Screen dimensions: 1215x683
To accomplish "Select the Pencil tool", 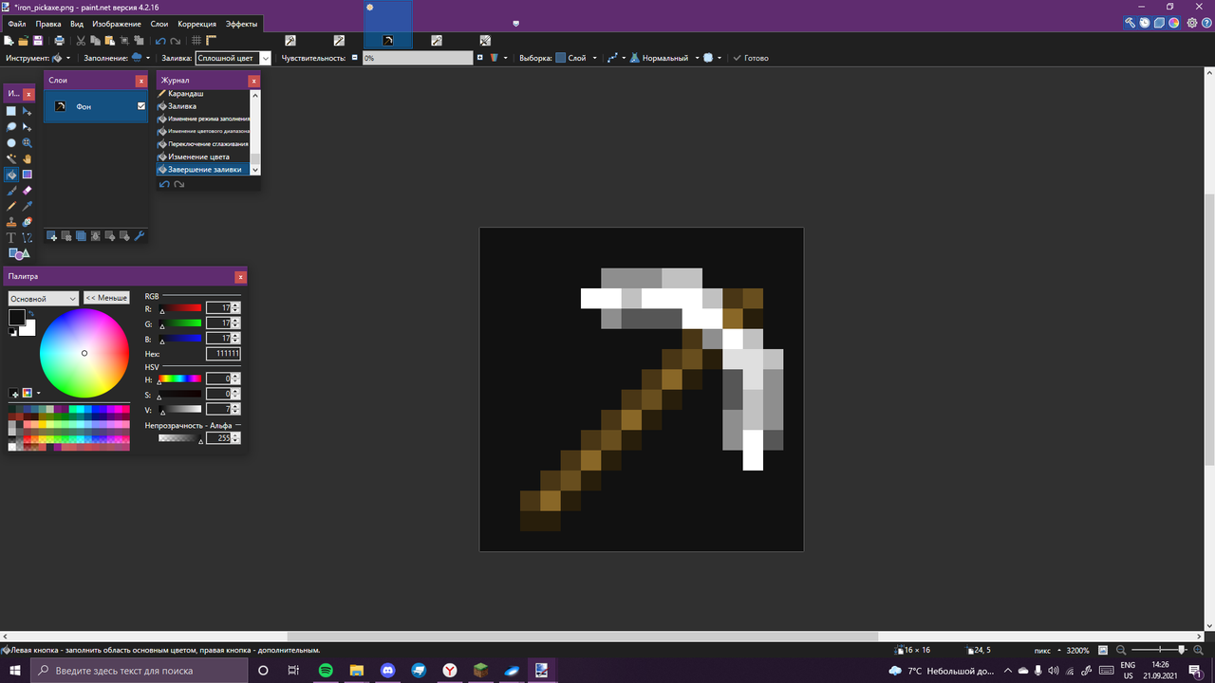I will (x=11, y=206).
